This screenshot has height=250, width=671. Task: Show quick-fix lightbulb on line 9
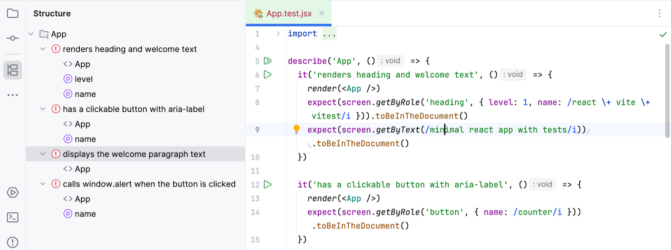point(297,129)
